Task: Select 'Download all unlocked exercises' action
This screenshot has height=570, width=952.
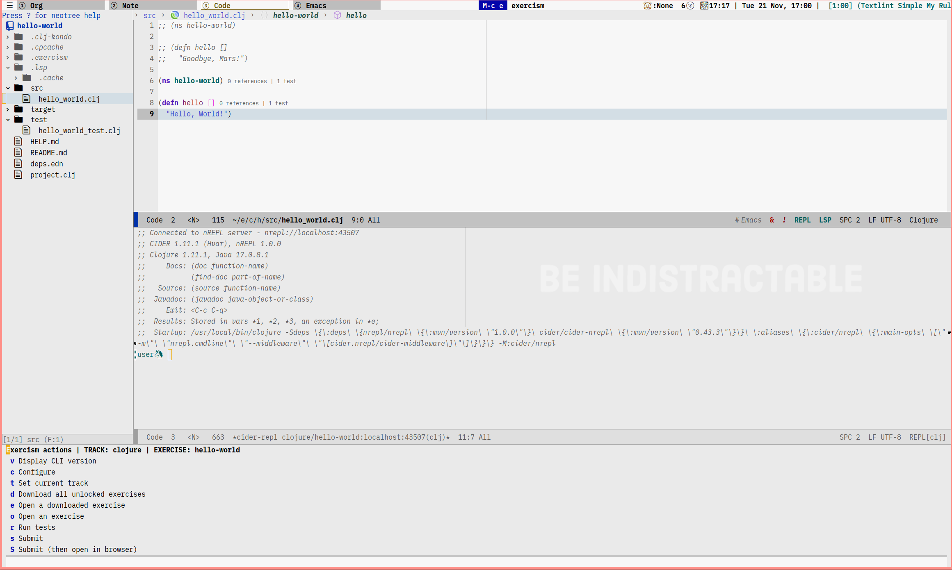Action: point(78,494)
